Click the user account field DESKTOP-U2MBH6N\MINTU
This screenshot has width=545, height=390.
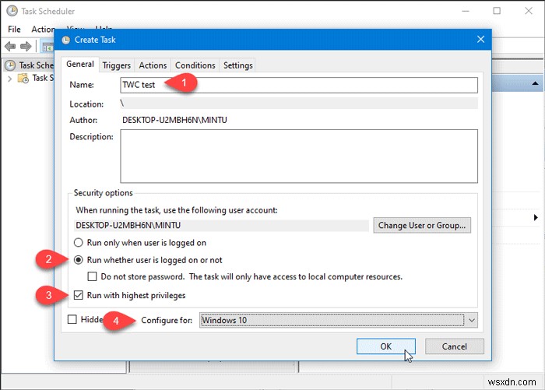[x=221, y=225]
